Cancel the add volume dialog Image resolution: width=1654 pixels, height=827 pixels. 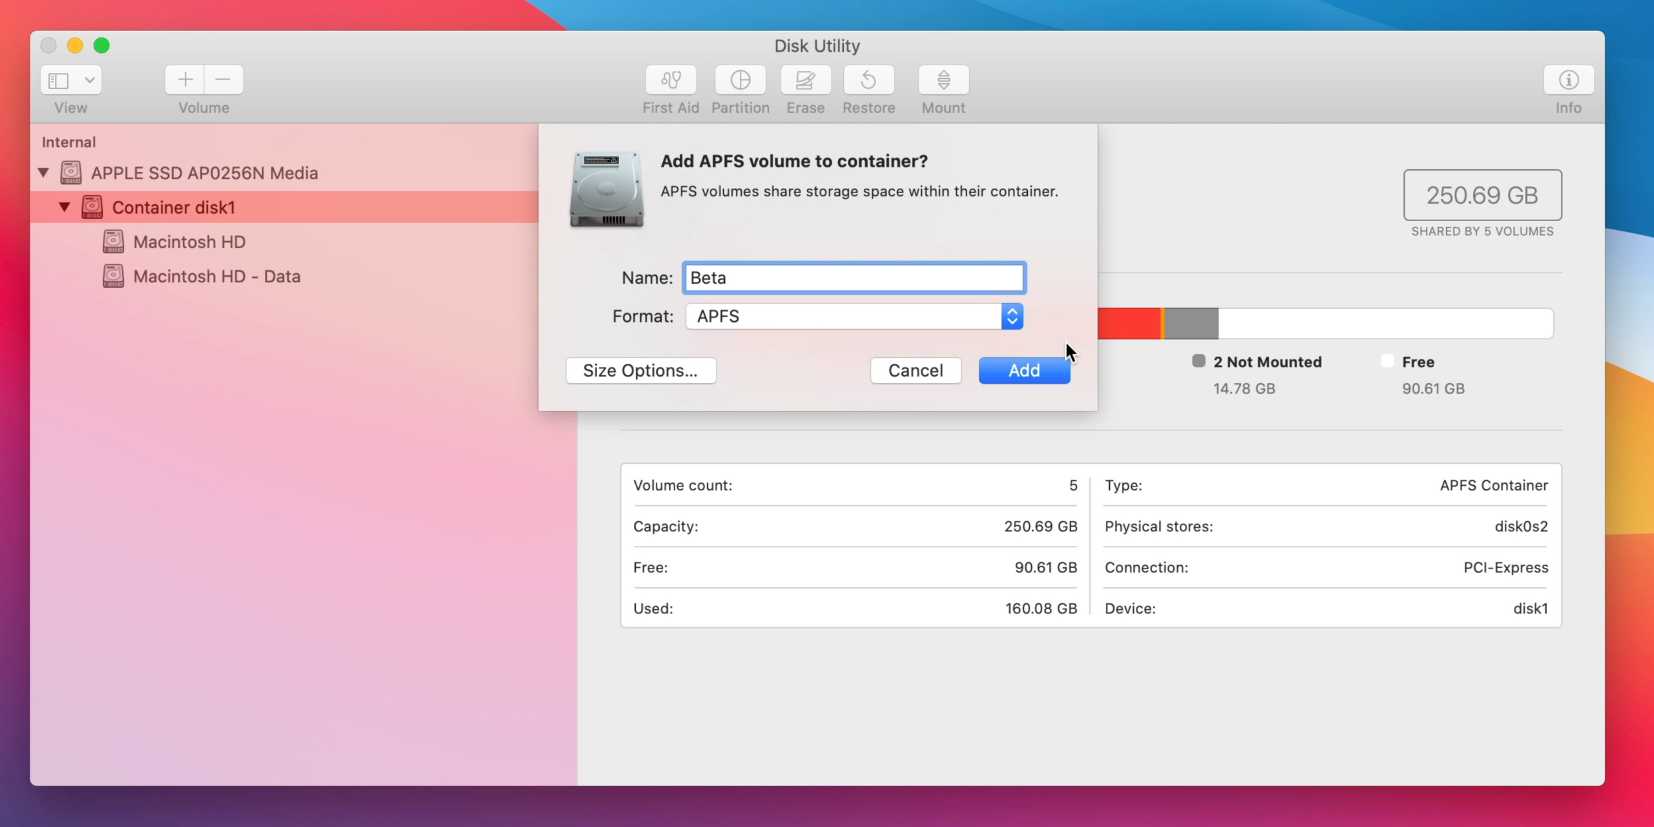915,370
